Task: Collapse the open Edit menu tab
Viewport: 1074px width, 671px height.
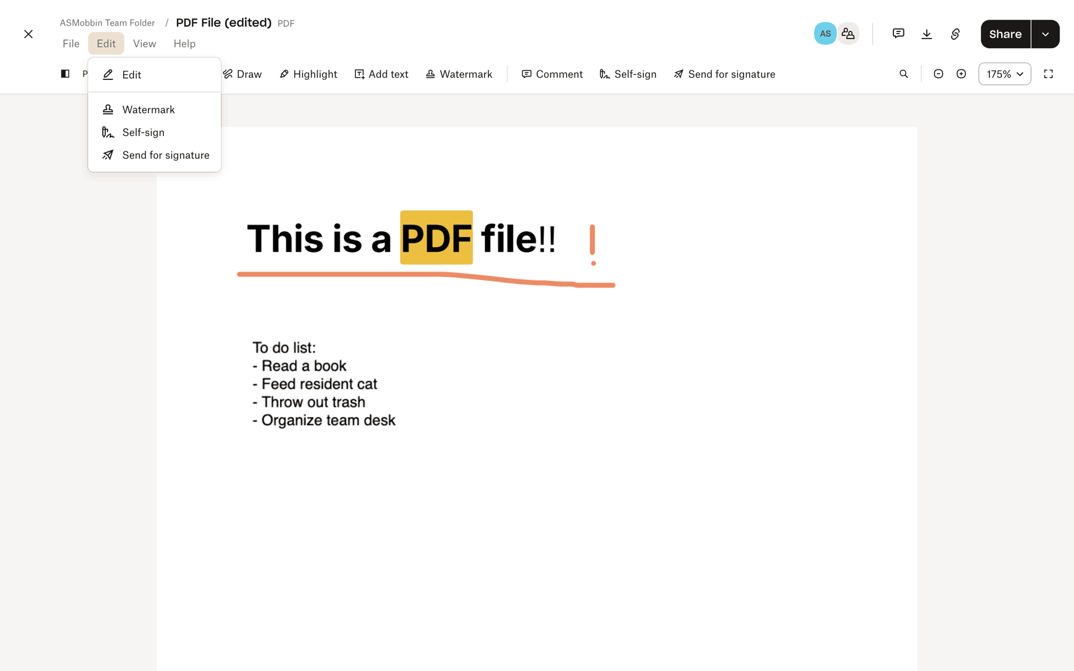Action: [x=106, y=44]
